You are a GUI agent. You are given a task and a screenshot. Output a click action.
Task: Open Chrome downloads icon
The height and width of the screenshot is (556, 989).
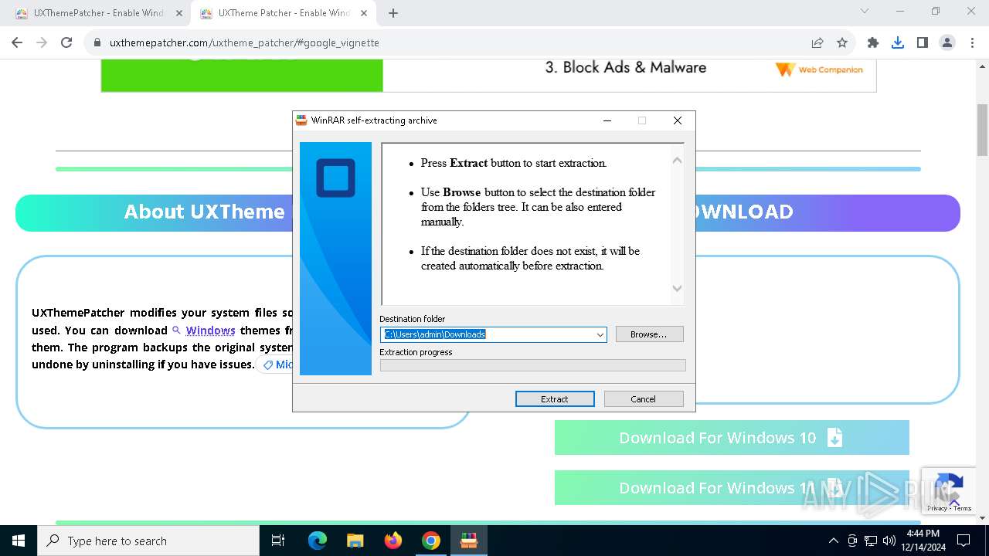click(x=898, y=42)
